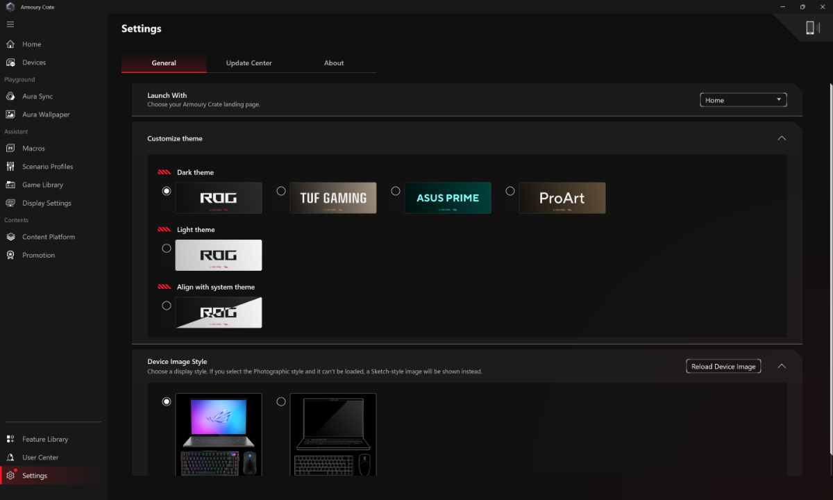Open Display Settings page
The width and height of the screenshot is (833, 500).
(x=47, y=203)
